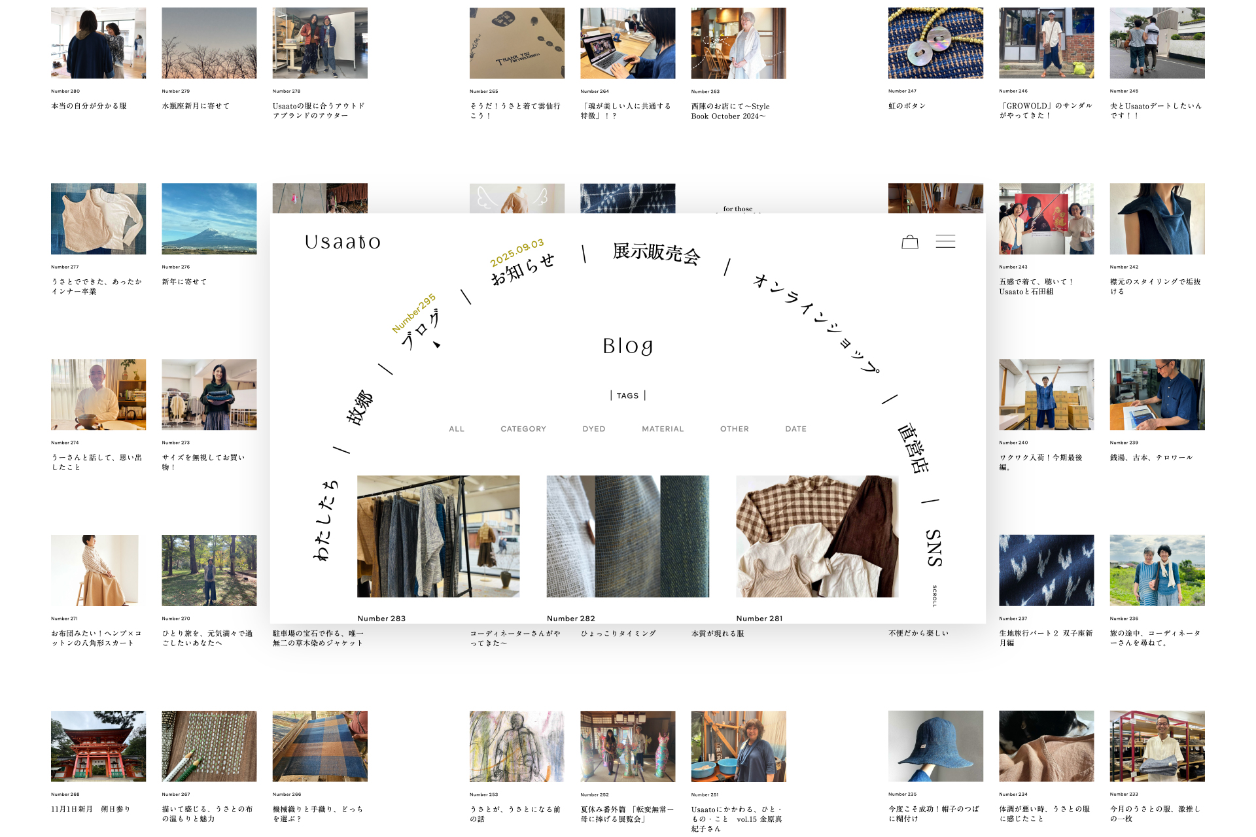Click the 直営店 arc menu link

(913, 448)
